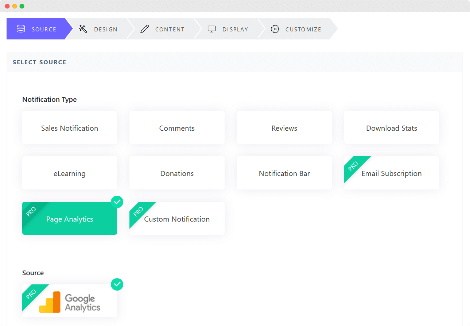Select Reviews notification type

click(x=284, y=128)
